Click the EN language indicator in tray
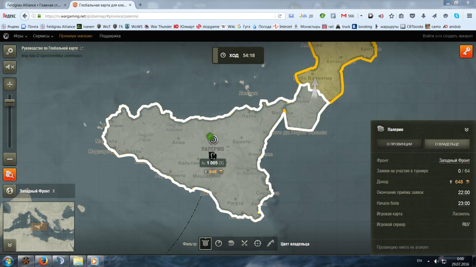Viewport: 476px width, 267px height. [419, 261]
